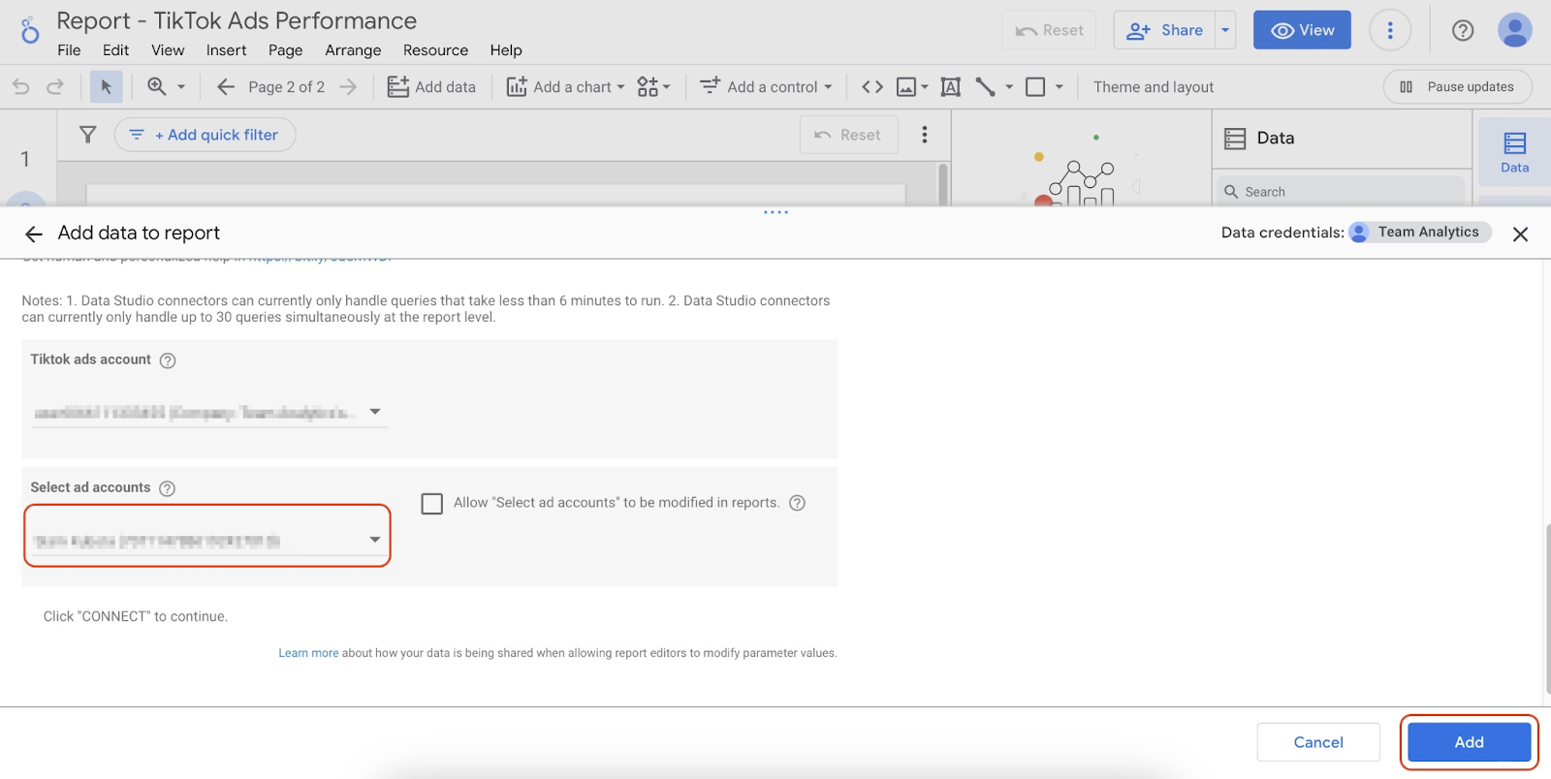The image size is (1551, 779).
Task: Click the blue Add button
Action: click(x=1469, y=742)
